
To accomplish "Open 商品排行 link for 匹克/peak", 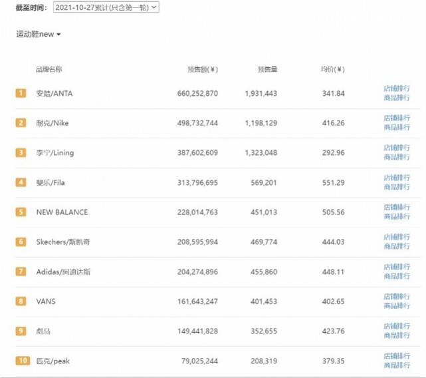I will (x=397, y=365).
